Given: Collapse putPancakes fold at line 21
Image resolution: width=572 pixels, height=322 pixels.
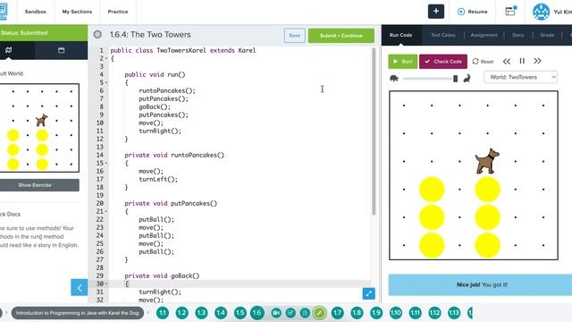Looking at the screenshot, I should (106, 211).
